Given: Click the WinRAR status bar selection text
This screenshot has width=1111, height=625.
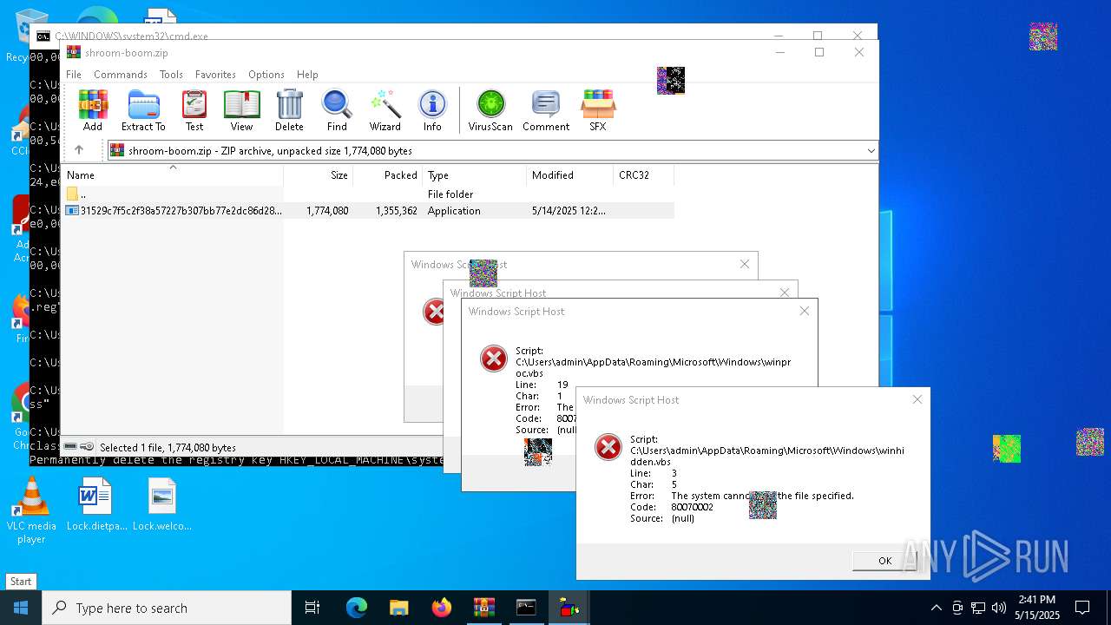Looking at the screenshot, I should tap(168, 447).
